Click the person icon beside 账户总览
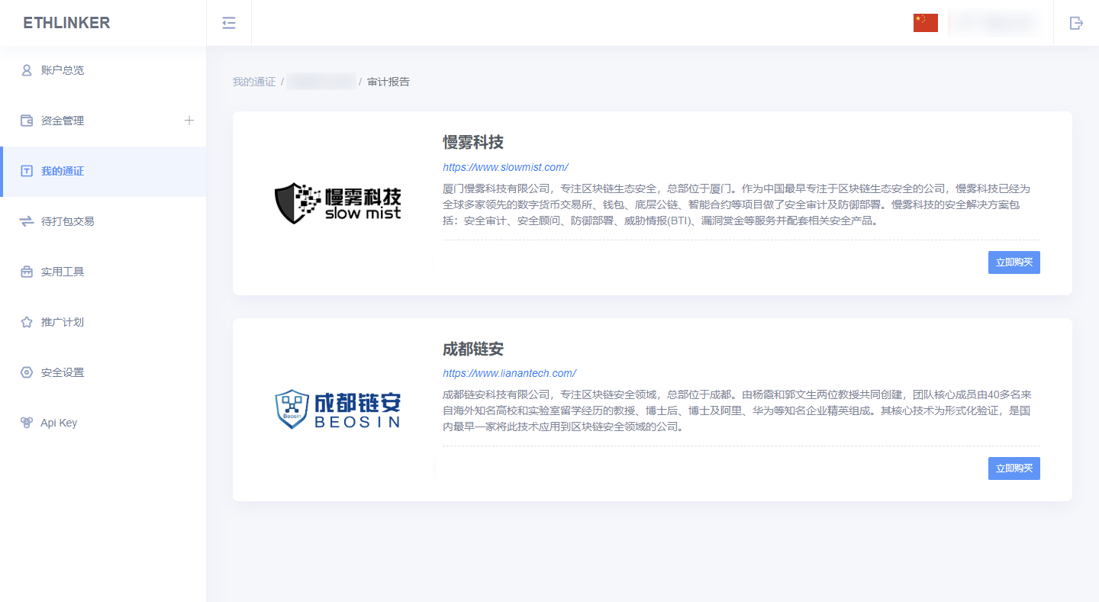 point(27,70)
